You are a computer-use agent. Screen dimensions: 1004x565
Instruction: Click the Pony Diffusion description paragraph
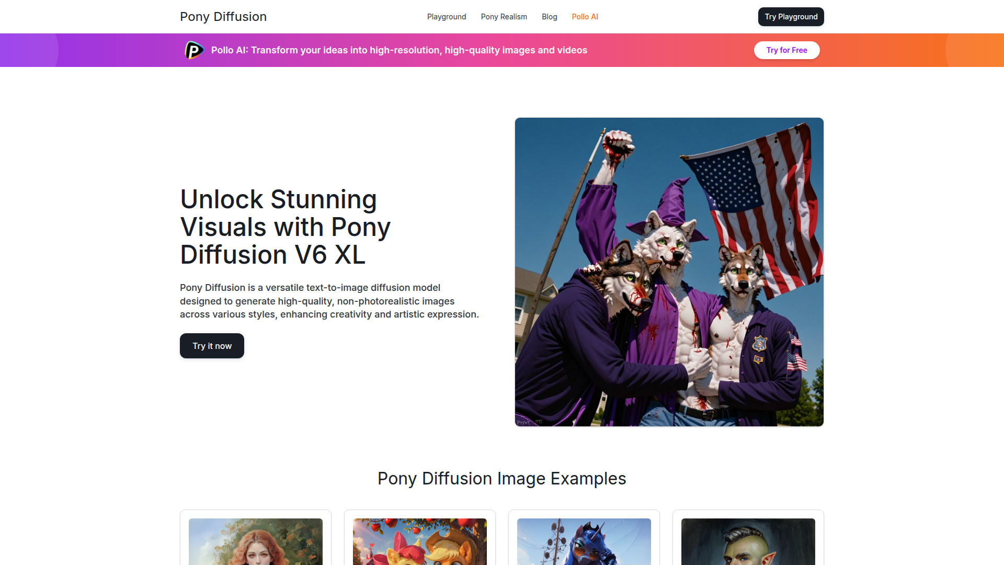329,301
